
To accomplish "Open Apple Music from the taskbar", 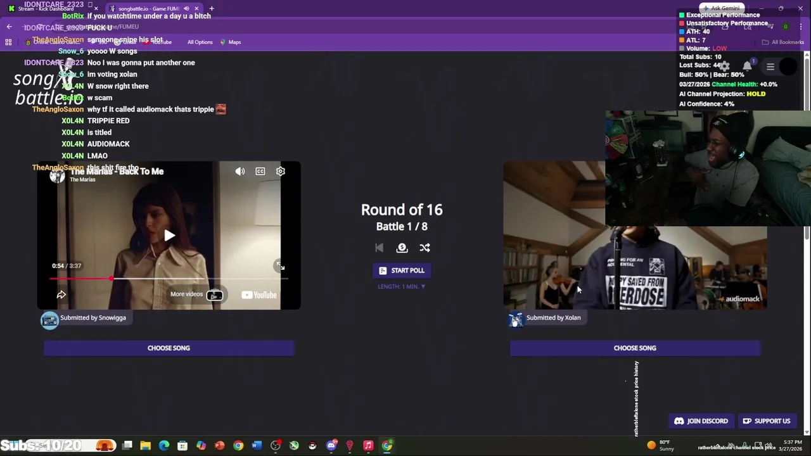I will (x=368, y=445).
